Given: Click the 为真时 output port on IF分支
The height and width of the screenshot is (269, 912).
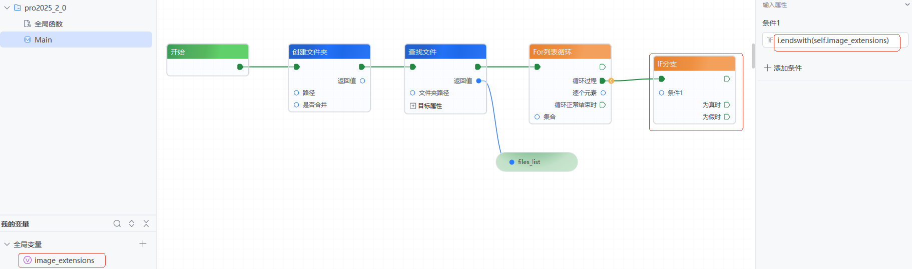Looking at the screenshot, I should [727, 105].
